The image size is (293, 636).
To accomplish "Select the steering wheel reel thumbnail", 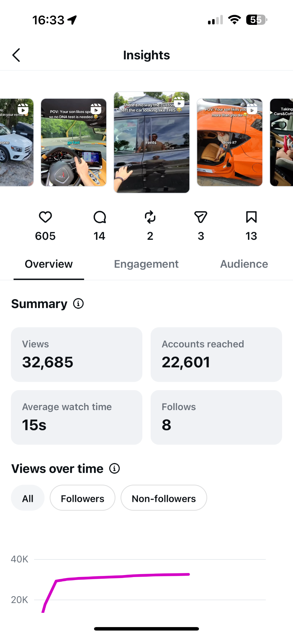I will (73, 142).
